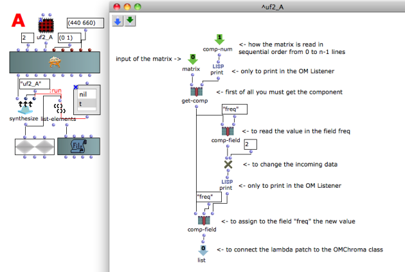Image resolution: width=405 pixels, height=272 pixels.
Task: Click the comment 'input of the matrix ->'
Action: pos(148,59)
